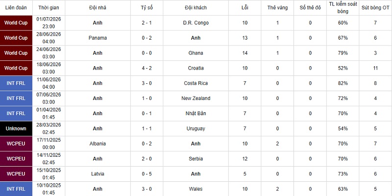Click the Tỷ số column header

click(147, 7)
